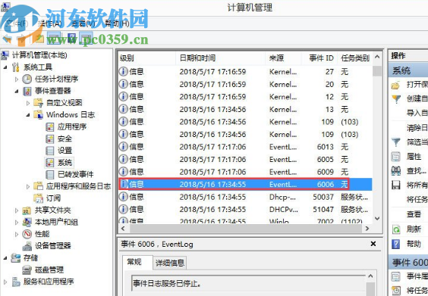Screen dimensions: 428x296
Task: Sort by the 日期和时间 column header
Action: coord(221,58)
